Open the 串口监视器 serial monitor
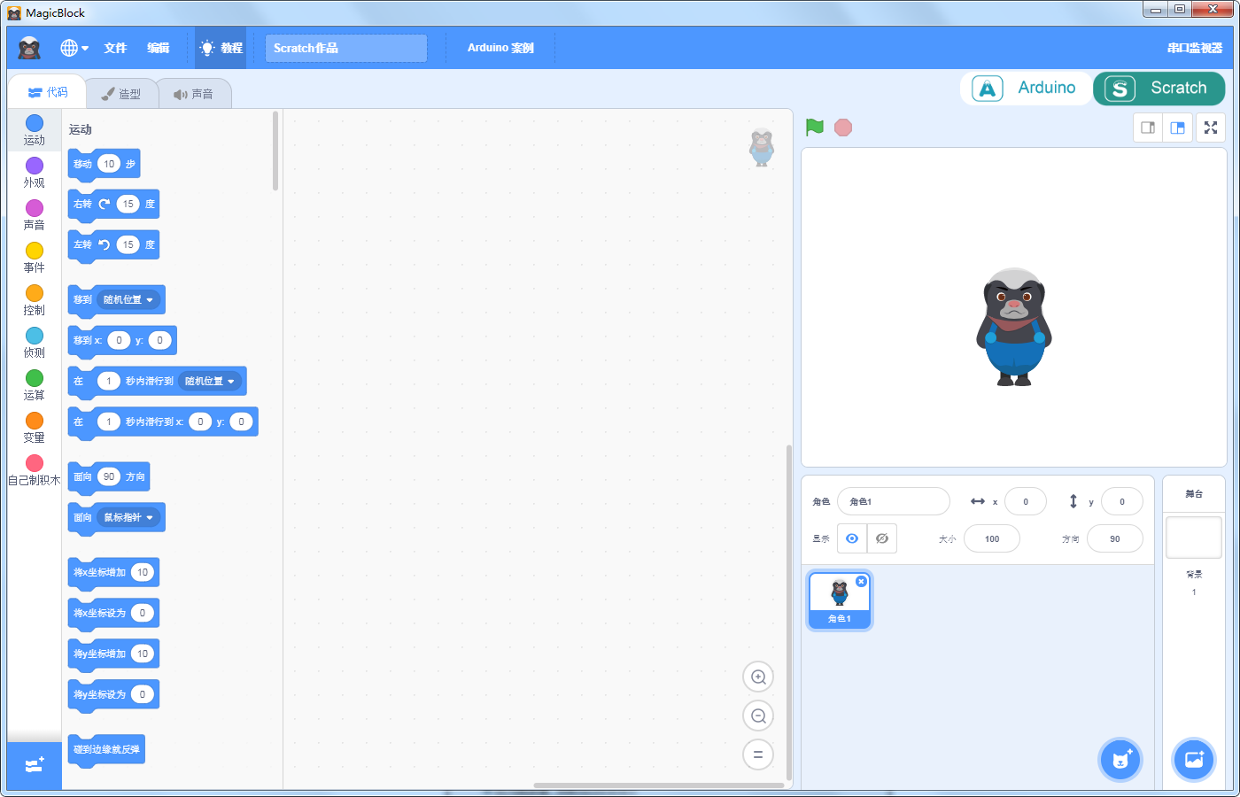 point(1194,48)
